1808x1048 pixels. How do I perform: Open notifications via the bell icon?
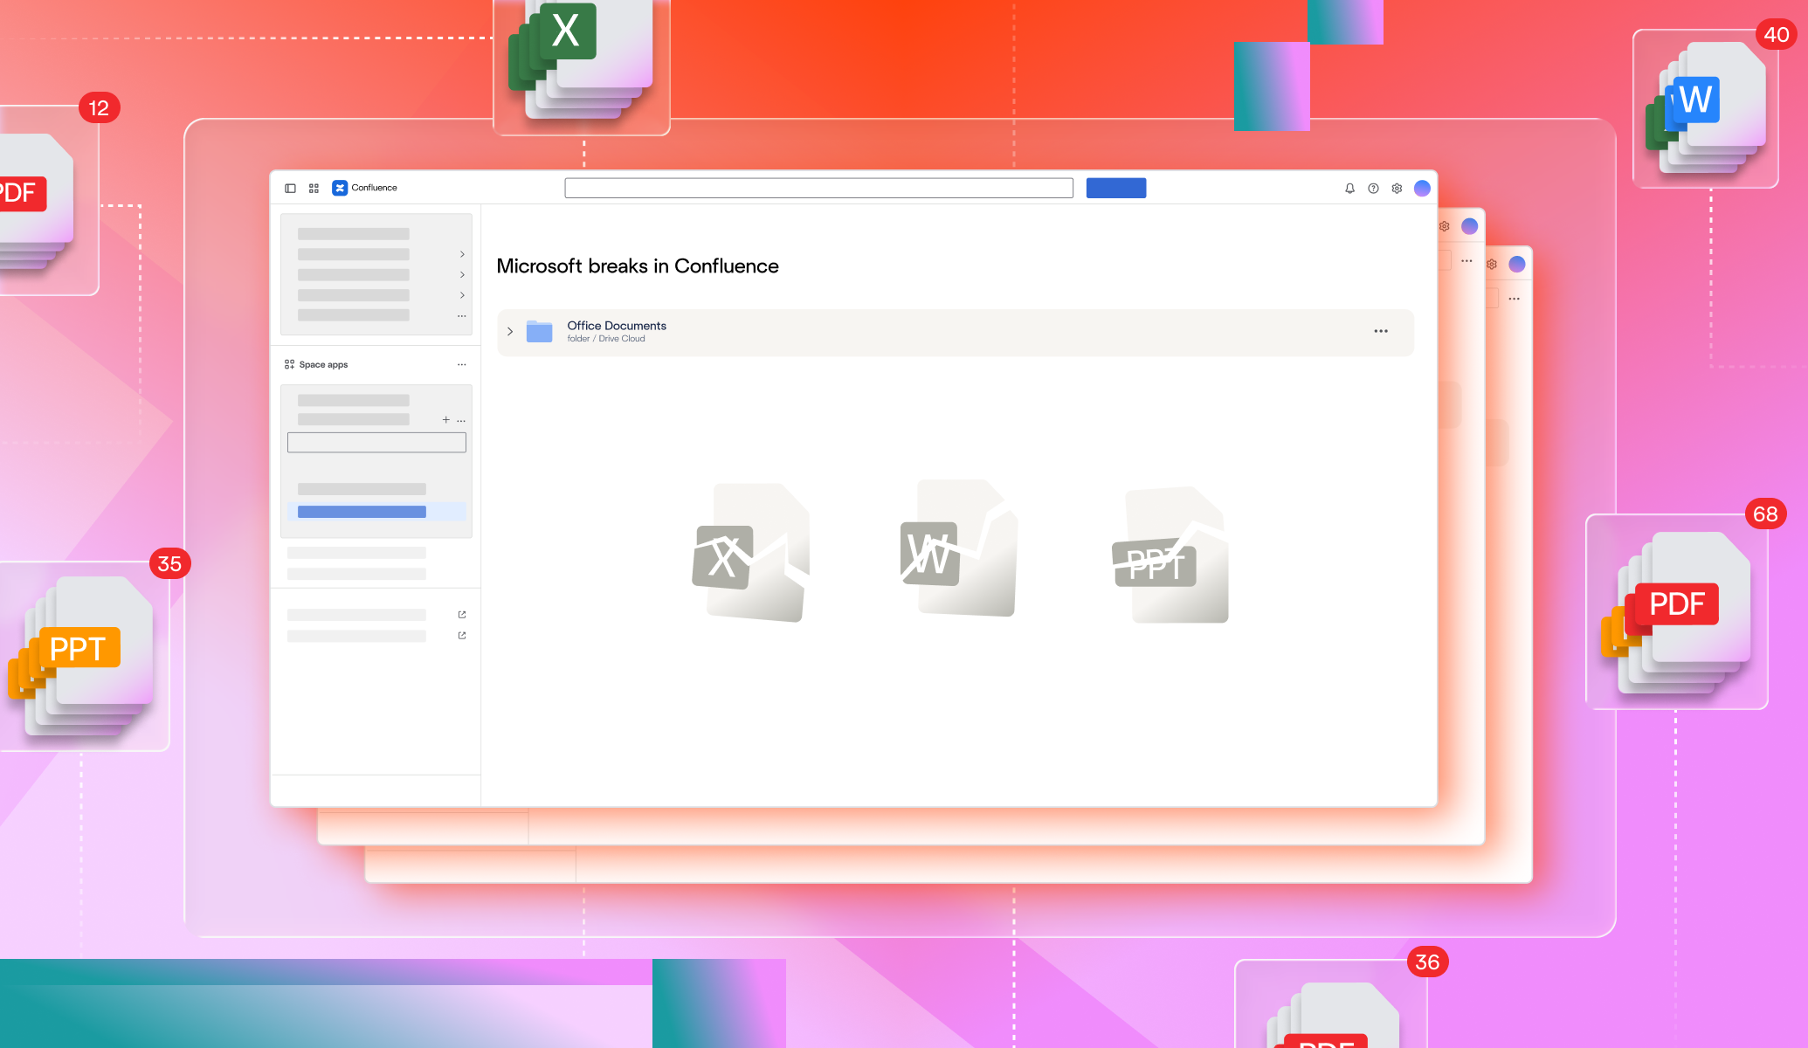point(1349,188)
